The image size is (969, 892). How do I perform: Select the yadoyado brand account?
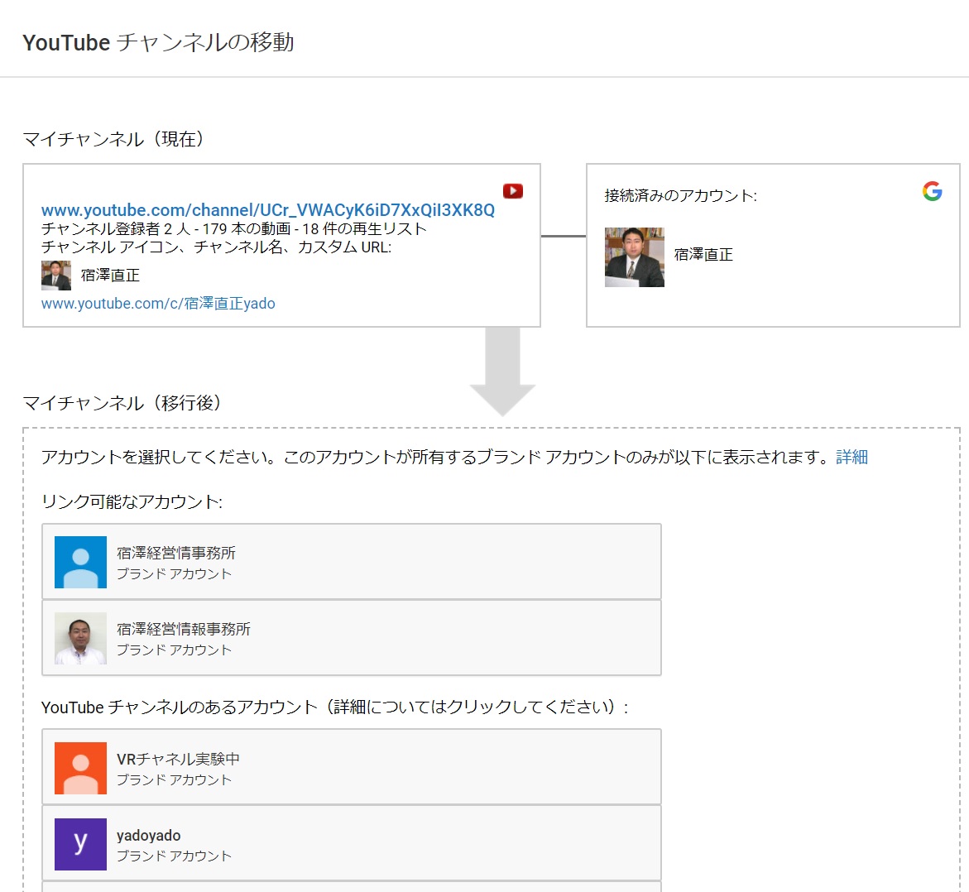click(x=352, y=843)
